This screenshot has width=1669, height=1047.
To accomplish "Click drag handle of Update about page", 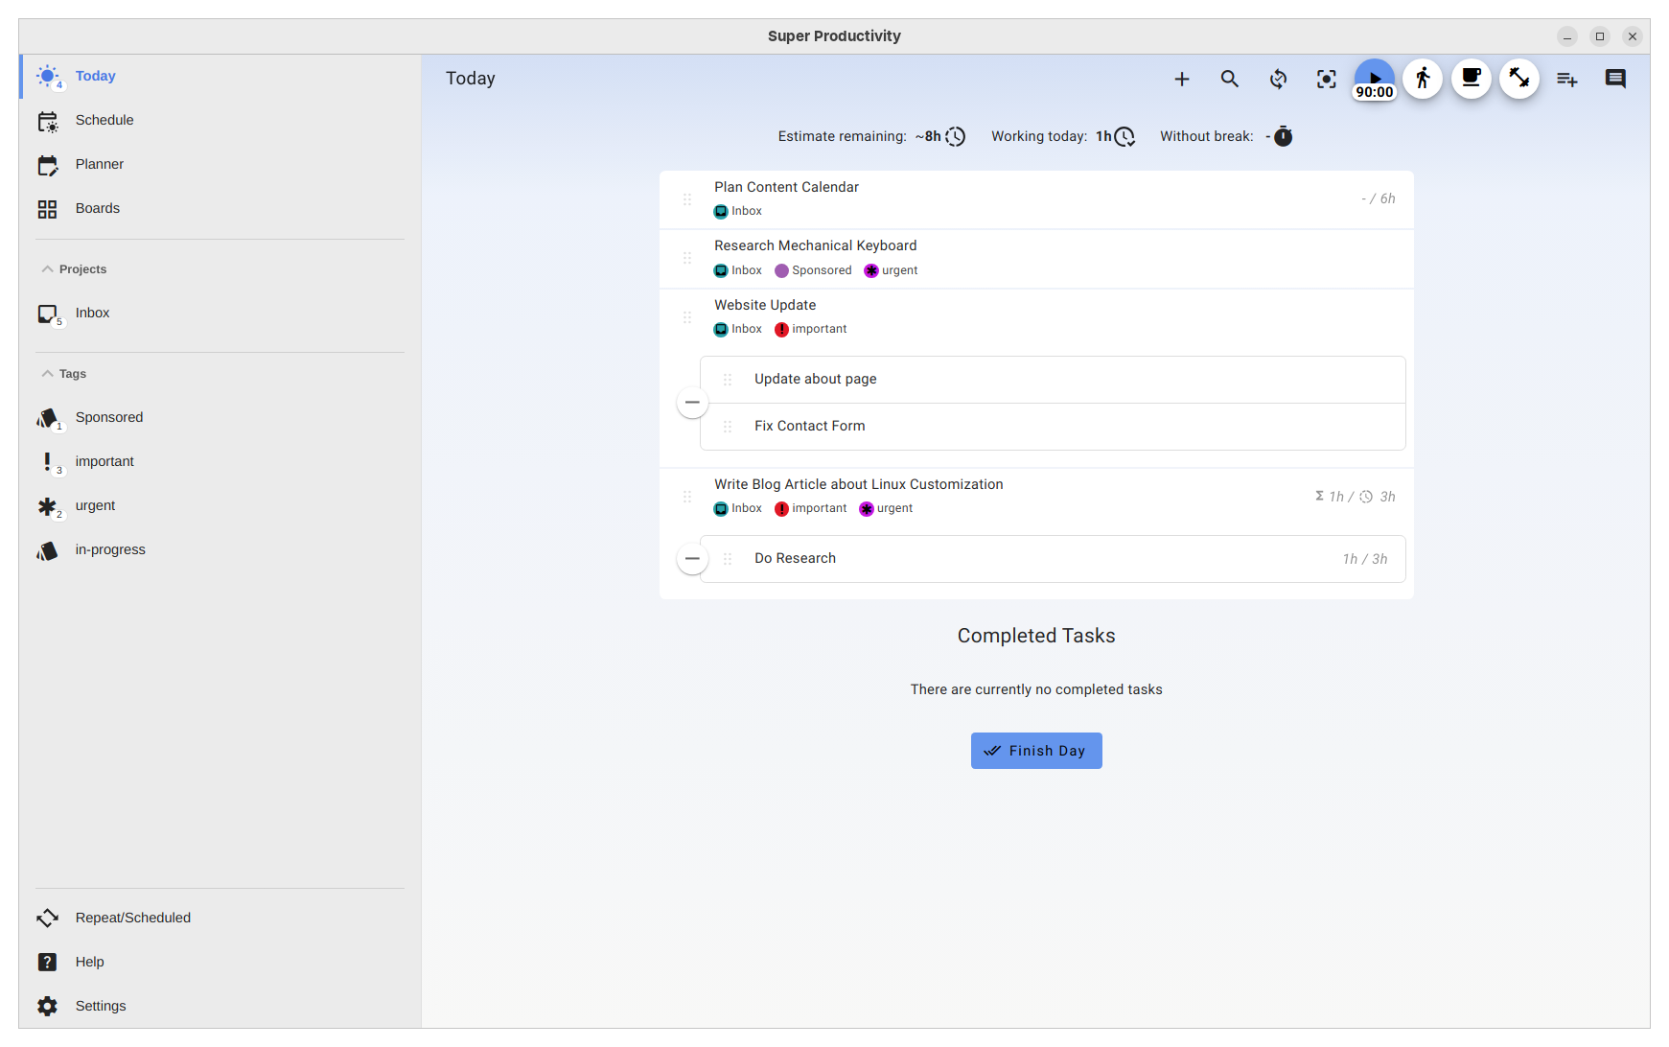I will 728,380.
